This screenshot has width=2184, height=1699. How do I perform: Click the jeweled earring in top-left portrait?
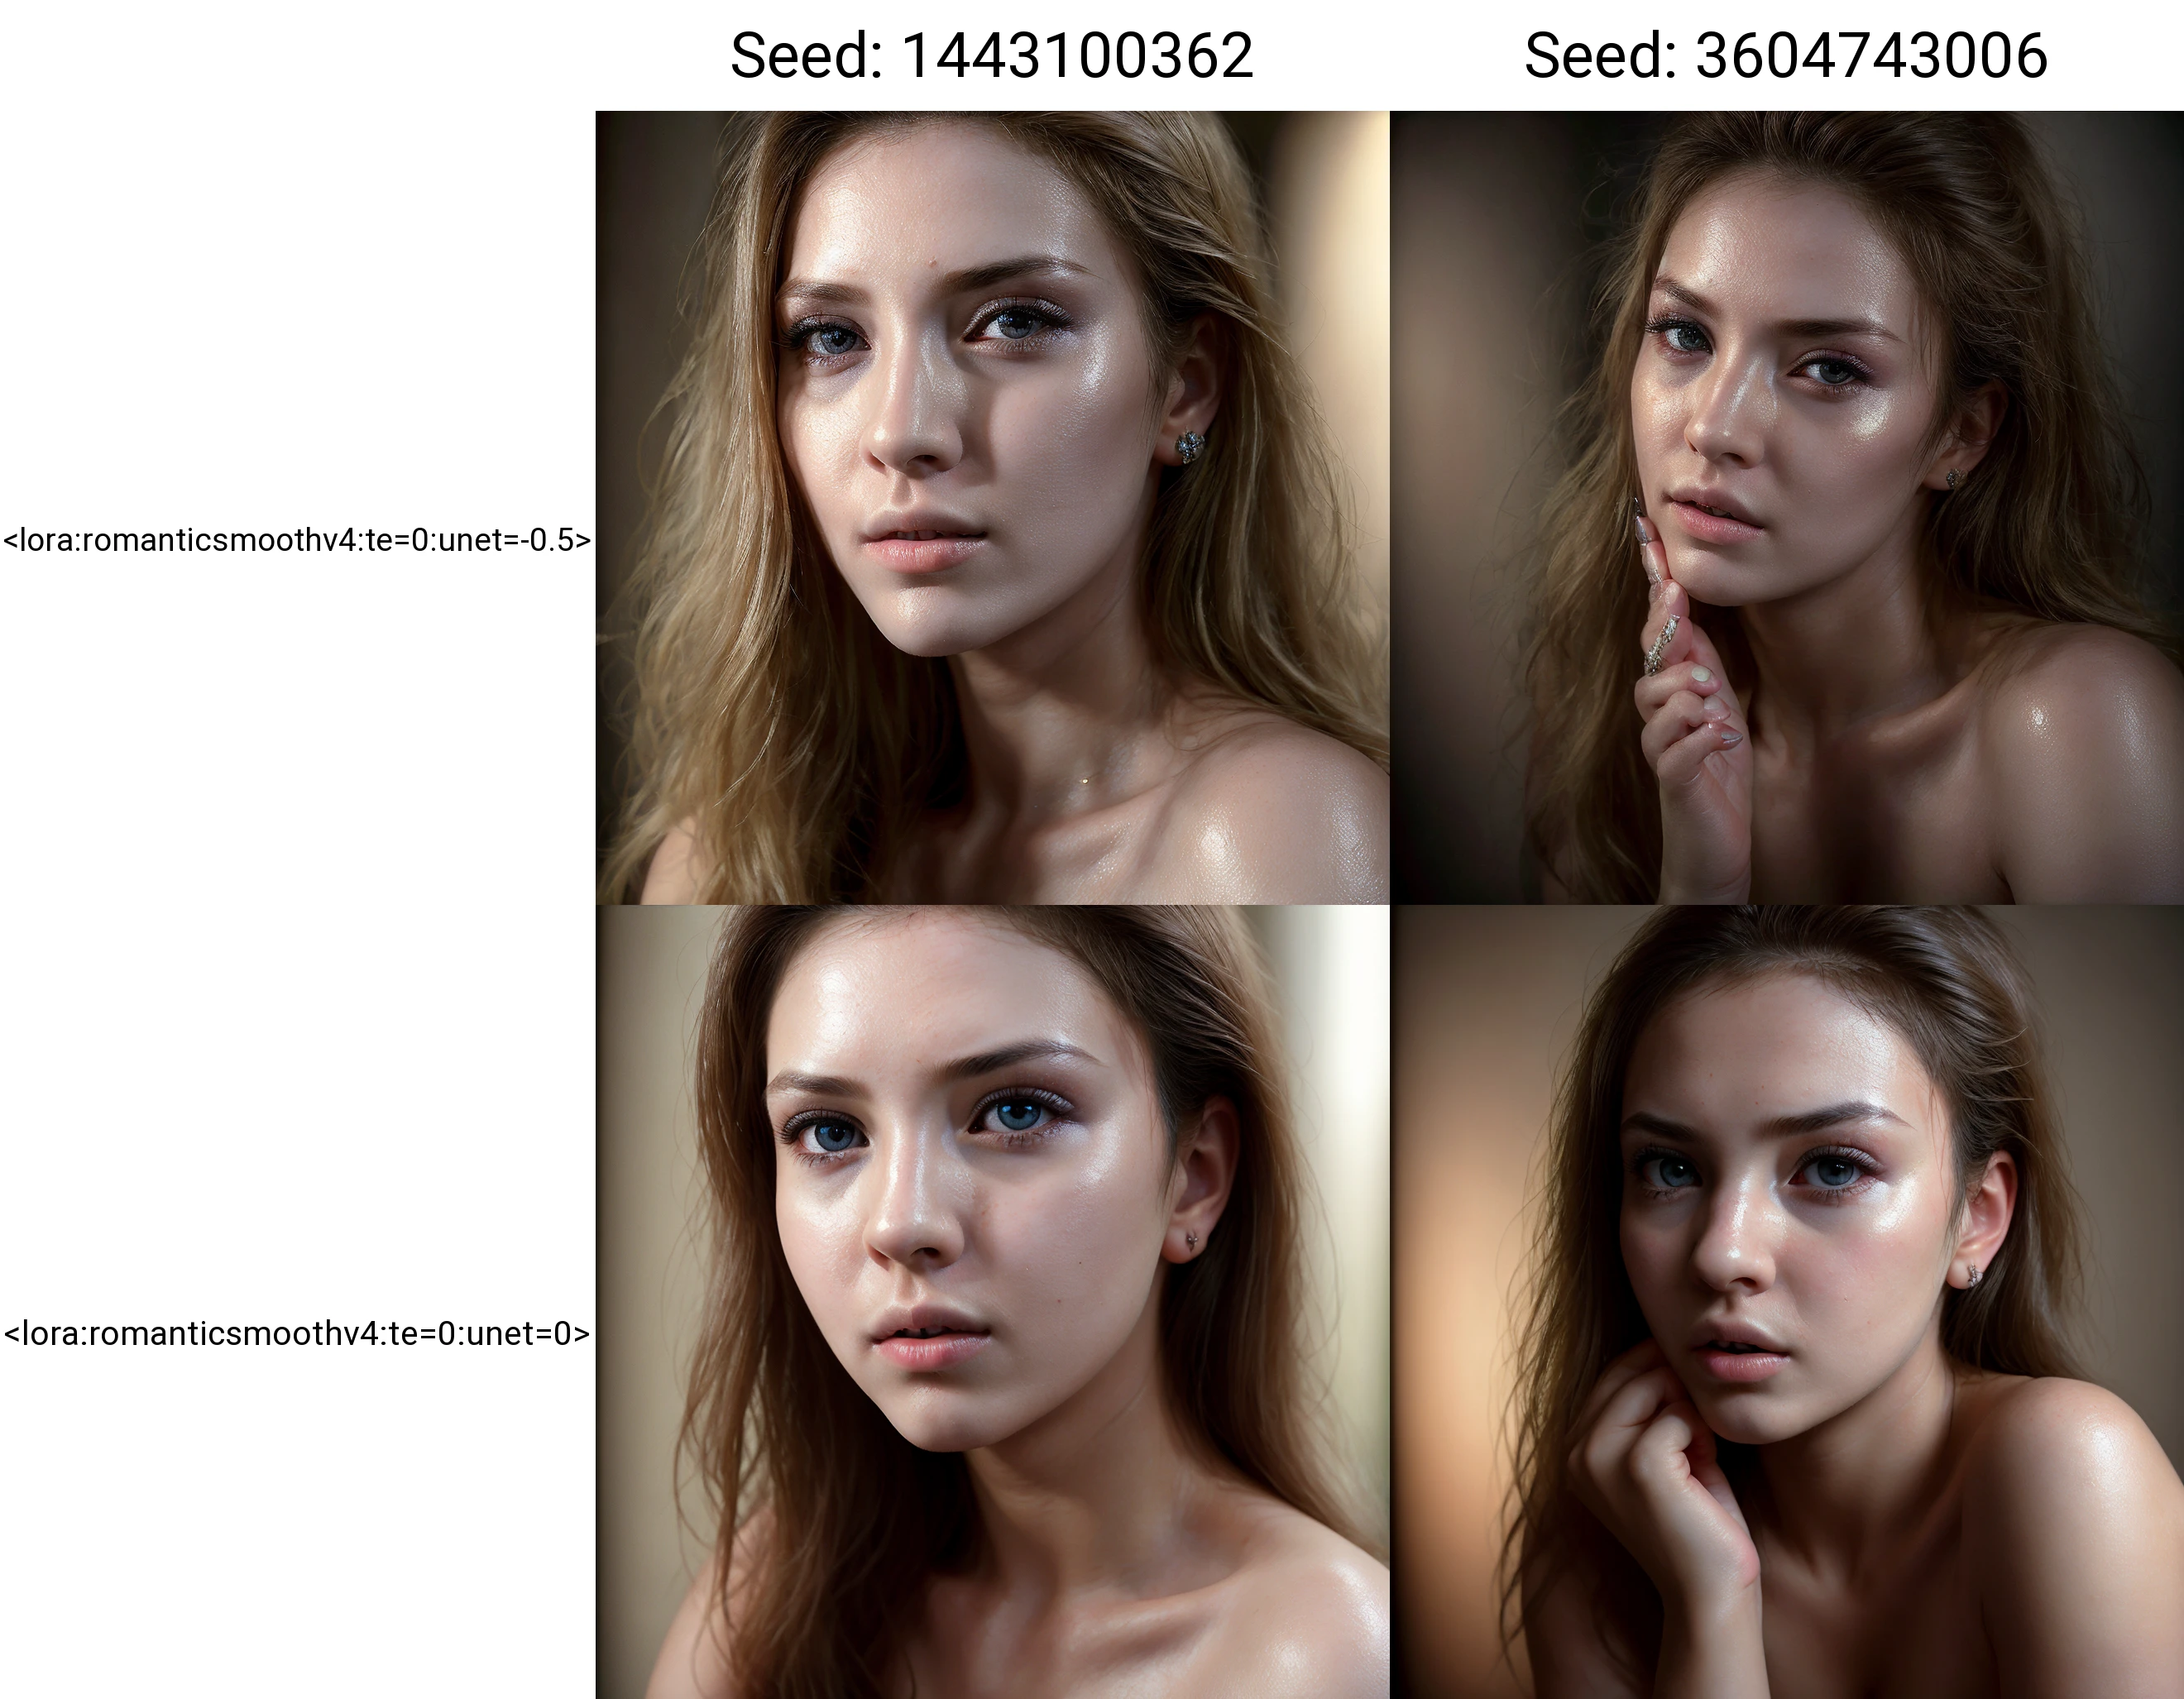coord(1189,445)
